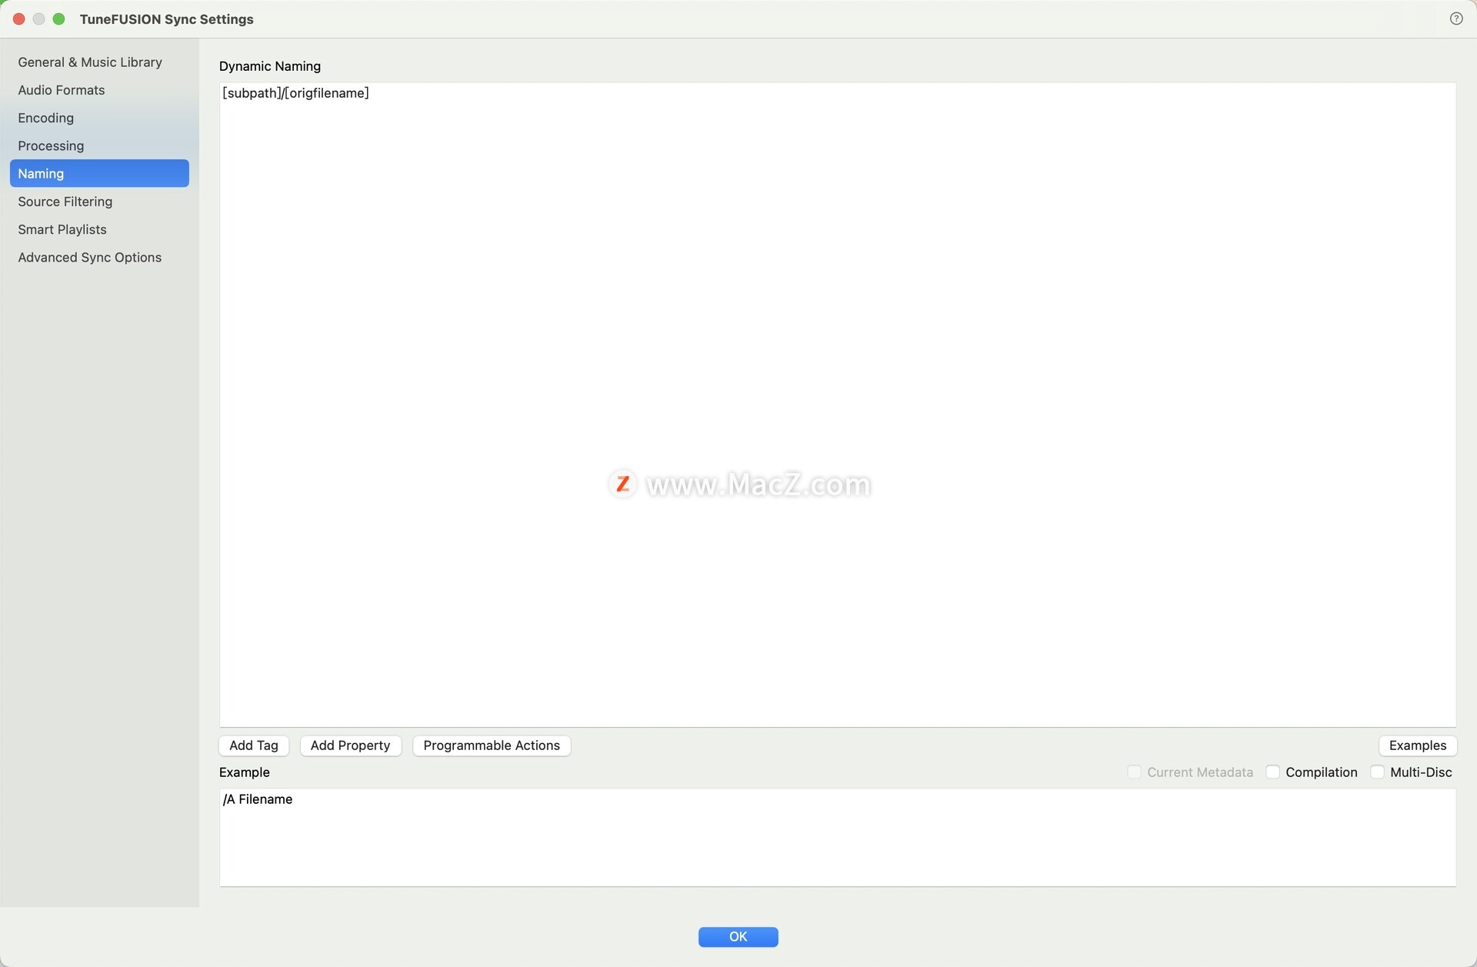
Task: Enable the Compilation checkbox
Action: (1272, 772)
